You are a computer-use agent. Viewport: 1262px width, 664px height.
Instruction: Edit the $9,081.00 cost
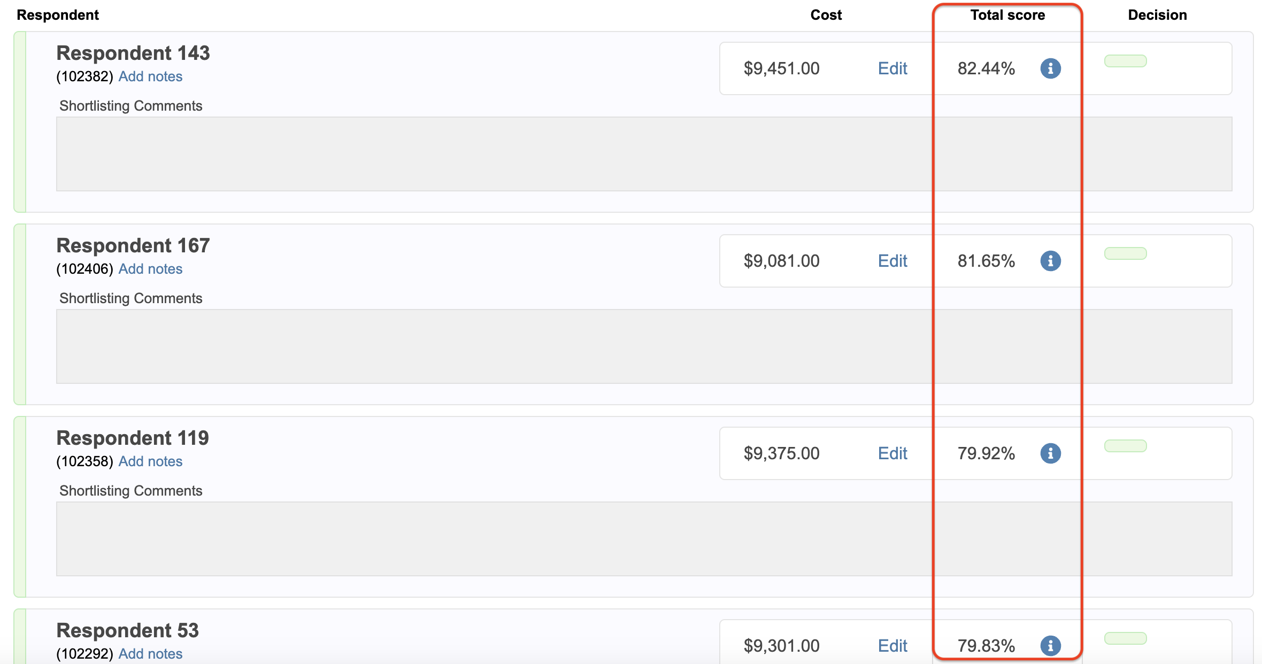(x=892, y=261)
